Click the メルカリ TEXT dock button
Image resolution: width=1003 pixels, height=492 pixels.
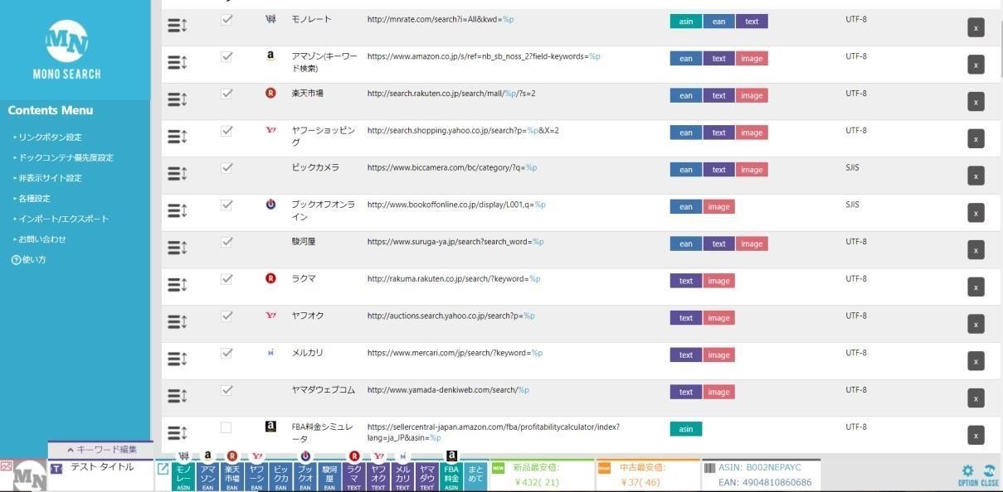coord(402,476)
